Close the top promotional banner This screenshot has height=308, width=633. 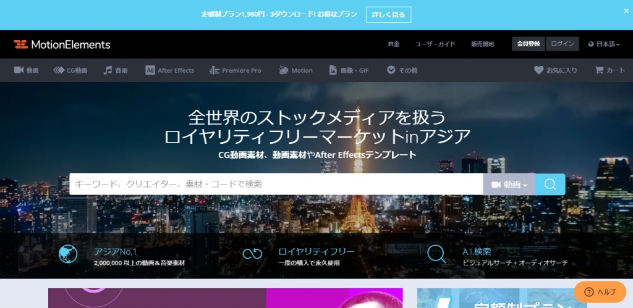point(626,11)
